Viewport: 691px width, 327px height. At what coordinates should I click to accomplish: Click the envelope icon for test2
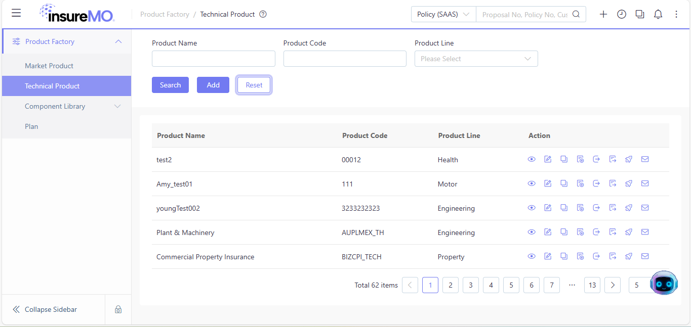[645, 159]
